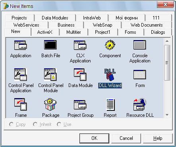Open the ActiveX tab
Screen dimensions: 176x147
tap(45, 32)
